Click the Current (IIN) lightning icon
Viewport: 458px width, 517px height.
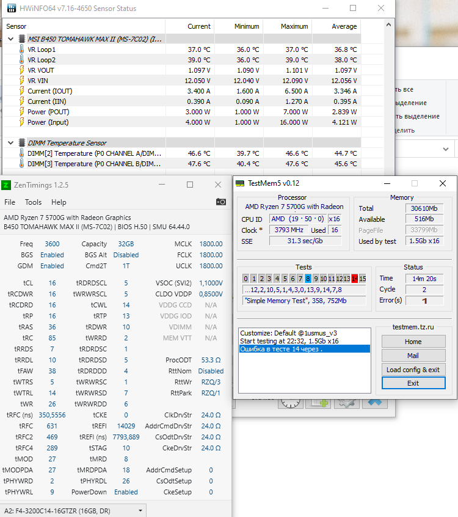[22, 101]
